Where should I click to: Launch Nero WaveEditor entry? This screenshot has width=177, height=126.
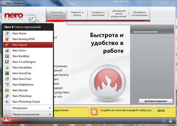28,67
